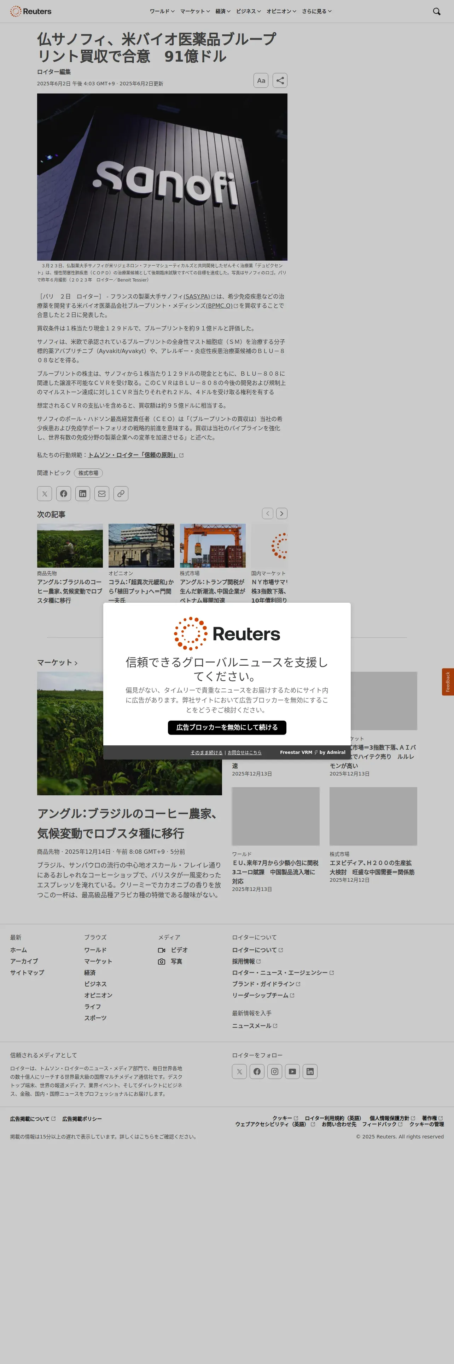454x1364 pixels.
Task: Open ロイター・ニュース・エージェンシー link
Action: [x=283, y=973]
